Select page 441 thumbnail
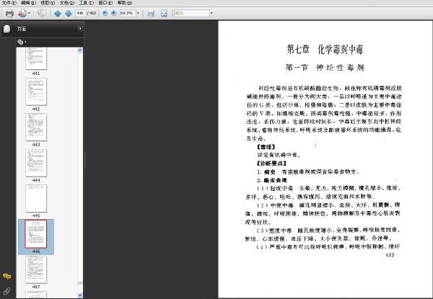 (36, 58)
